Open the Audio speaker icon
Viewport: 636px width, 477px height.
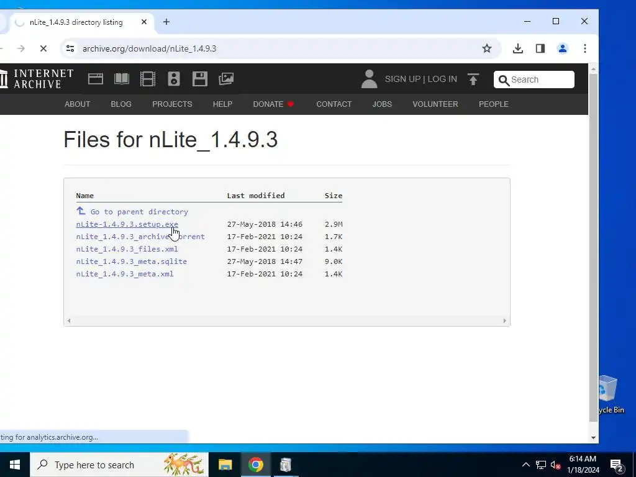coord(174,79)
